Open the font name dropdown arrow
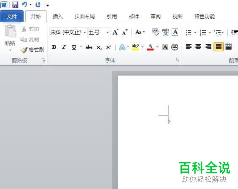238x189 pixels. tap(85, 32)
